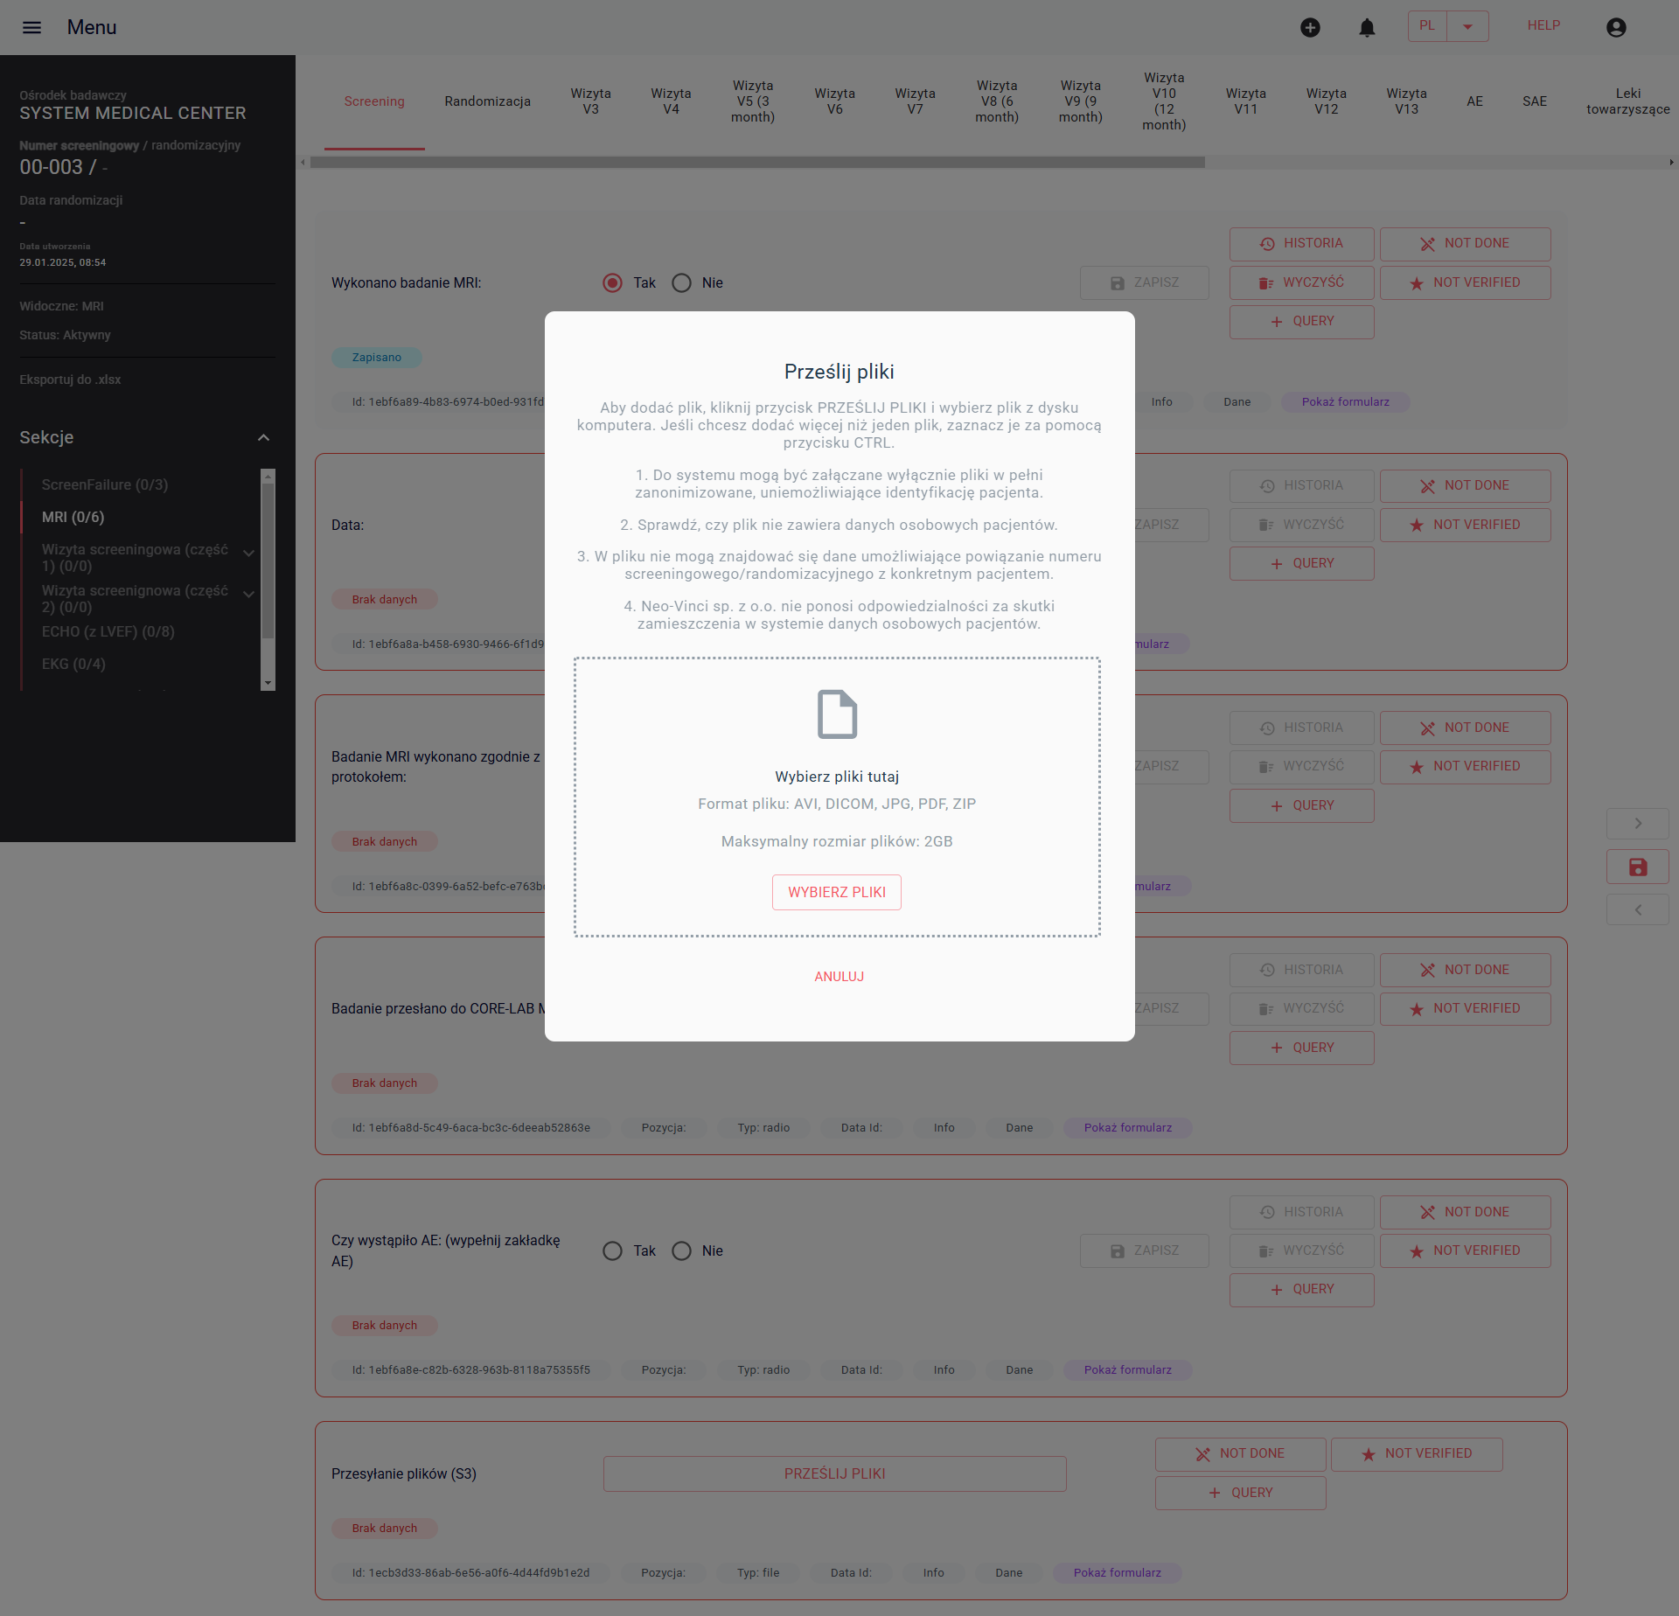Expand Wizyta screeningowa część 1 section
Screen dimensions: 1679x1616
(x=248, y=553)
